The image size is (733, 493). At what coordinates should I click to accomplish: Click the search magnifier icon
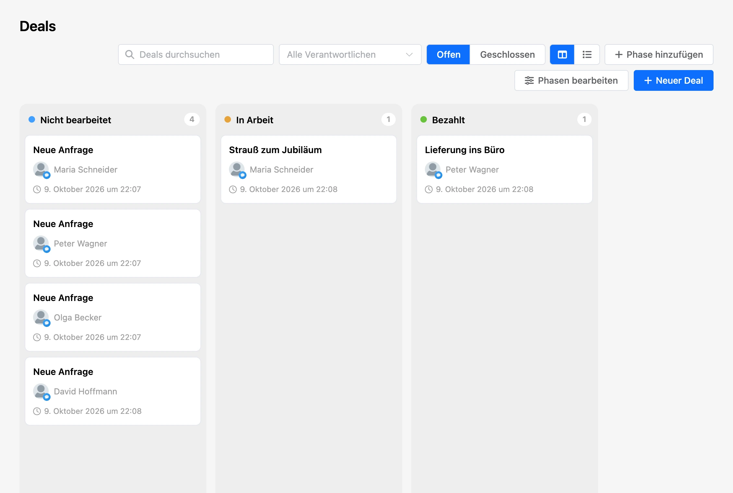(x=129, y=54)
